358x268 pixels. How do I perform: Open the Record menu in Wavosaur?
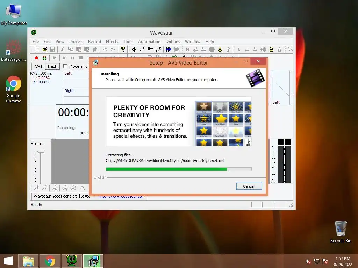(x=94, y=42)
